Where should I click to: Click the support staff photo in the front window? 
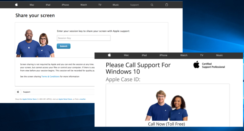[x=166, y=106]
